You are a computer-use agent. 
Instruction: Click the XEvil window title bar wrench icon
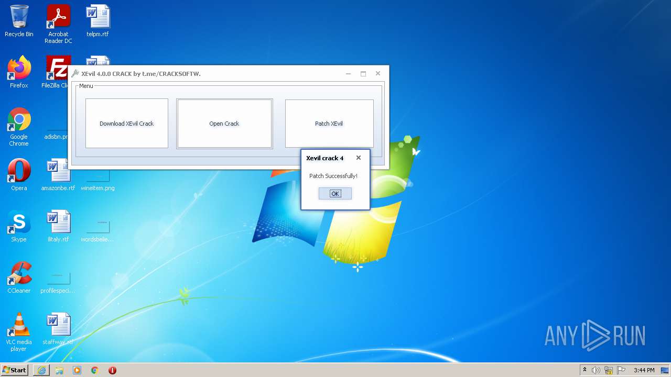click(75, 74)
